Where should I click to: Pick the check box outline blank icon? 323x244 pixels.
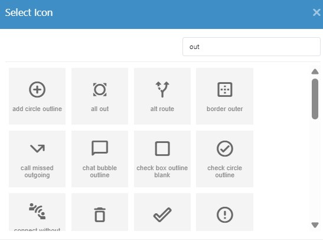click(162, 159)
